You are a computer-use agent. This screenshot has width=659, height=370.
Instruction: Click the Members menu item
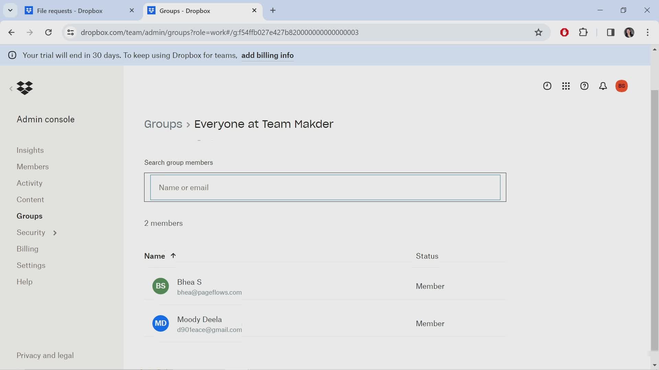33,166
